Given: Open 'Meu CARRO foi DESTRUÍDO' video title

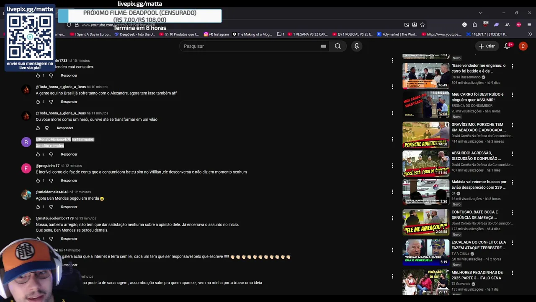Looking at the screenshot, I should tap(477, 97).
